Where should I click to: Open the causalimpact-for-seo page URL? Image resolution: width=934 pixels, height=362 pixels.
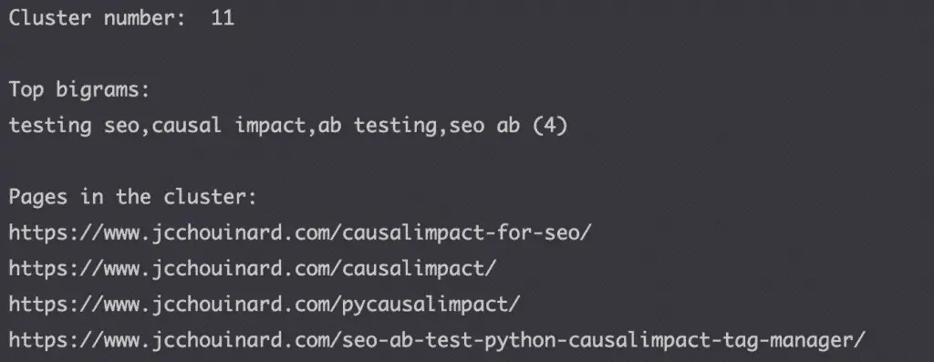pos(299,233)
